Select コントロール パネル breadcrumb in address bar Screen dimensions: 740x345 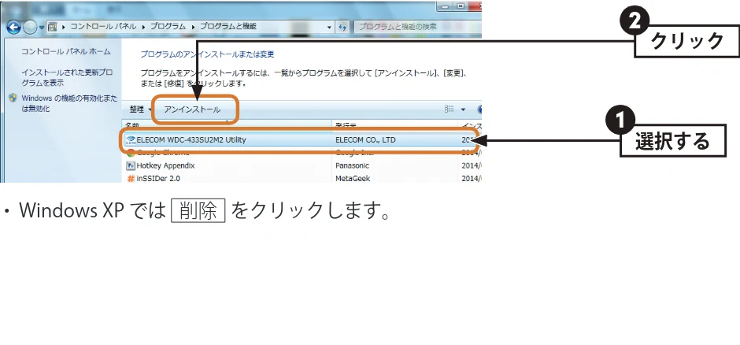103,27
